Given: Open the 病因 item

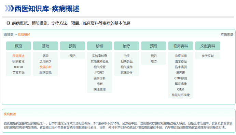Looking at the screenshot, I should tap(45, 56).
